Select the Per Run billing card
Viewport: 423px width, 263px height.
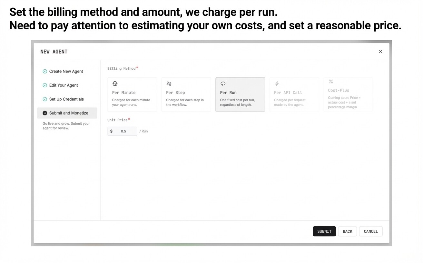pos(240,94)
